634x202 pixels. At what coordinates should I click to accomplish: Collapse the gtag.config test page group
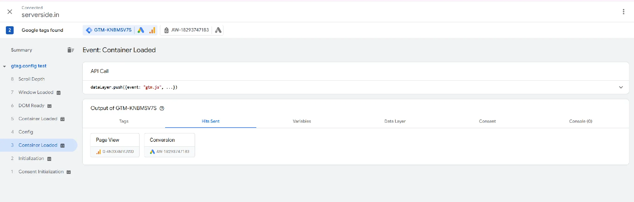[x=4, y=66]
